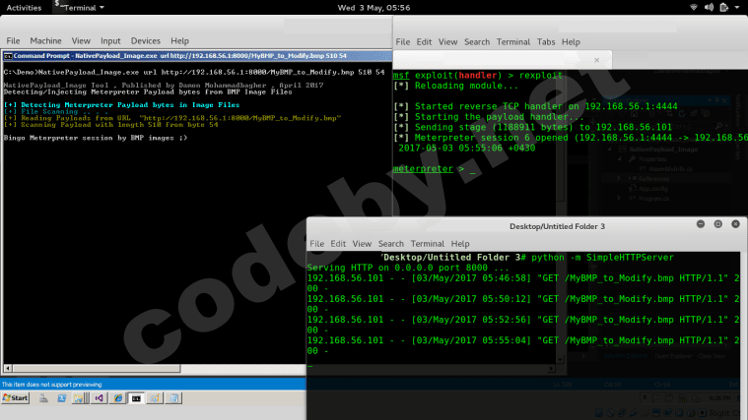Switch to Visual Studio taskbar button

coord(99,398)
